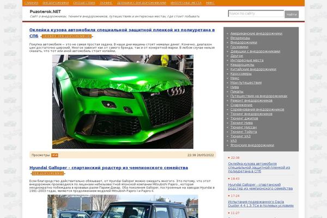
Task: Open sidebar category УАЗ
Action: click(233, 141)
